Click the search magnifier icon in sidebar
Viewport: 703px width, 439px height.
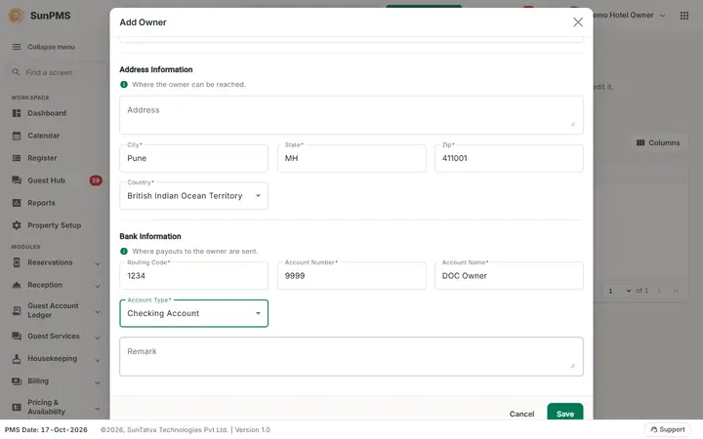click(x=16, y=72)
